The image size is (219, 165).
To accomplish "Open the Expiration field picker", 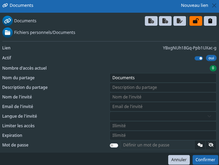I will coord(163,135).
